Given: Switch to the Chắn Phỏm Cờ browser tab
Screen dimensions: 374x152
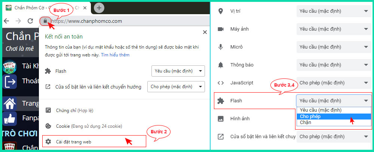Looking at the screenshot, I should pyautogui.click(x=46, y=7).
